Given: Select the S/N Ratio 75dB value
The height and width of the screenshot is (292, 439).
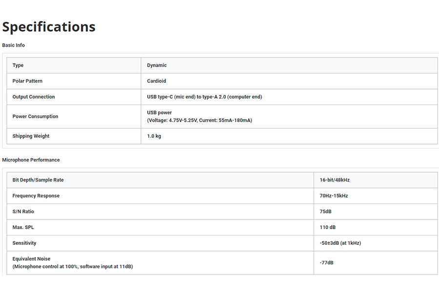Looking at the screenshot, I should (326, 212).
